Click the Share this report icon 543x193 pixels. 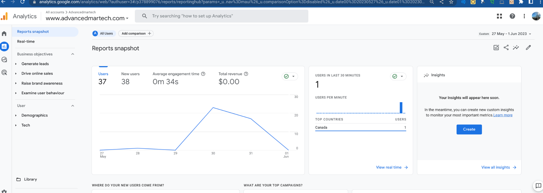click(x=506, y=48)
